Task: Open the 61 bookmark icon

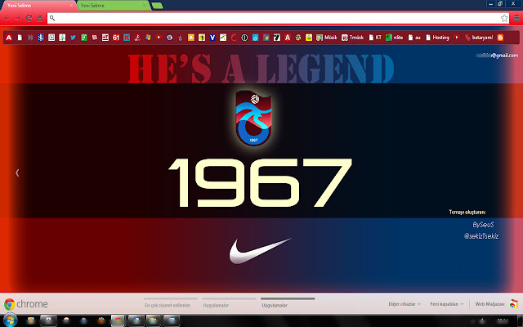Action: pyautogui.click(x=116, y=38)
